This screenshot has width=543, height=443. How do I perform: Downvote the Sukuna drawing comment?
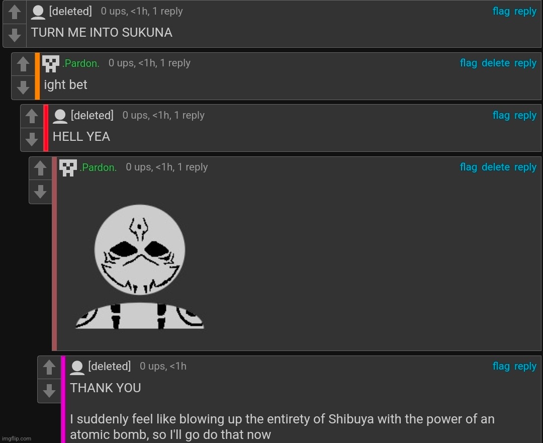(x=41, y=192)
